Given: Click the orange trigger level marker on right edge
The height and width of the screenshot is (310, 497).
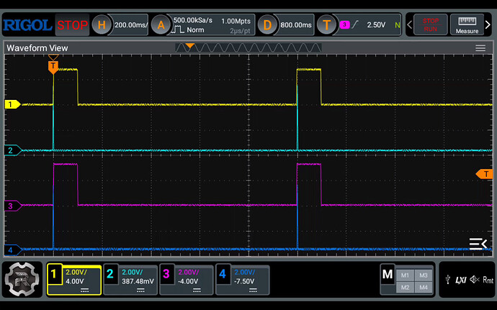Looking at the screenshot, I should (485, 174).
